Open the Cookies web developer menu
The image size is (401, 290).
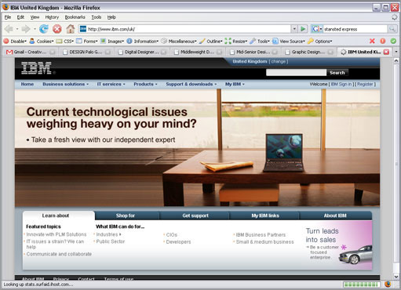[x=42, y=42]
